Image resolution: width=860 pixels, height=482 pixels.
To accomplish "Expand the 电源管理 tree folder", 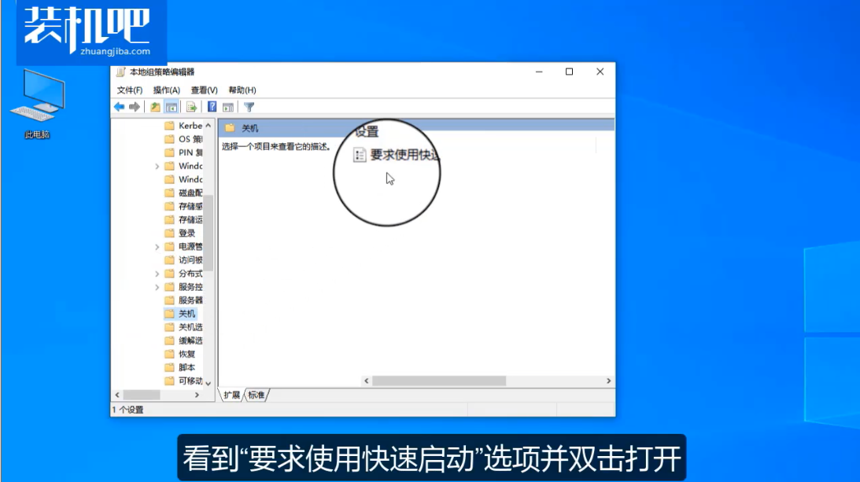I will 157,247.
